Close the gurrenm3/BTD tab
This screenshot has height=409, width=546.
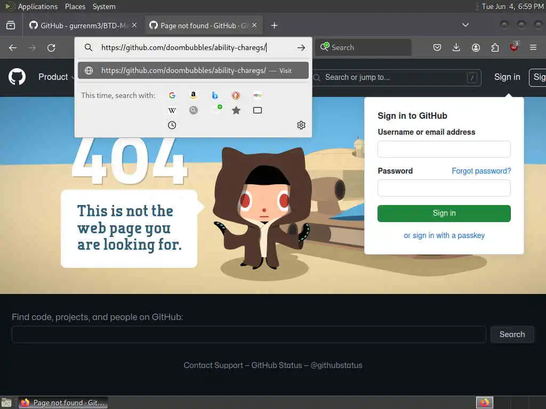point(134,26)
